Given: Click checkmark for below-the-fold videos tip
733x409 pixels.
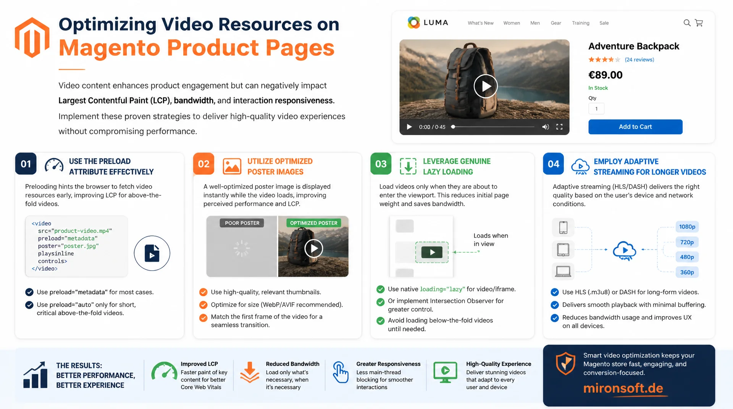Looking at the screenshot, I should coord(381,321).
